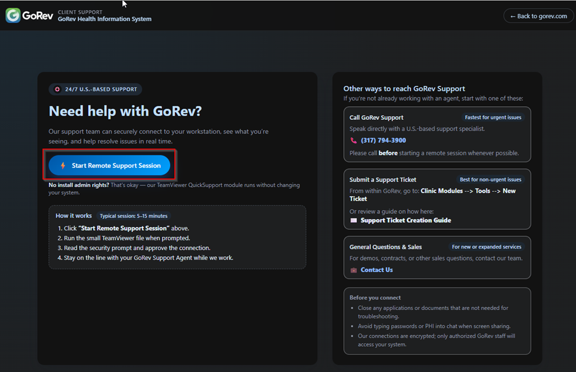Select the "Call GoRev Support" card title
The width and height of the screenshot is (576, 372).
click(x=376, y=118)
